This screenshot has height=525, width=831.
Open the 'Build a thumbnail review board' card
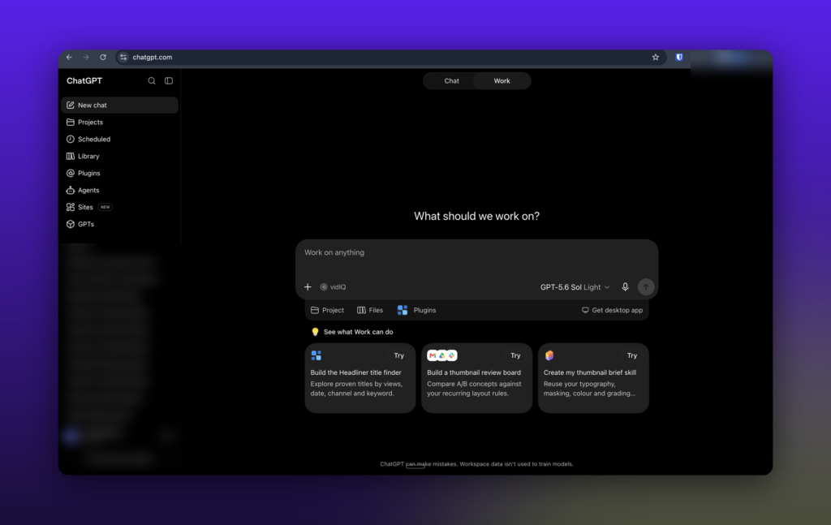(476, 378)
